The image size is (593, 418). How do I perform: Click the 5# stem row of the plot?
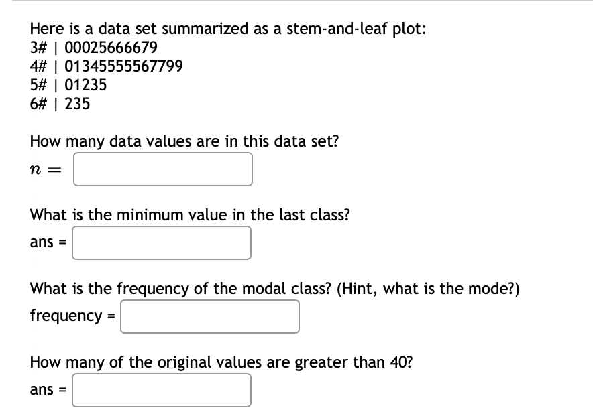click(x=68, y=85)
